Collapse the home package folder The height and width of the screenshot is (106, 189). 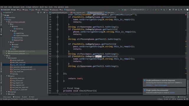(11, 26)
